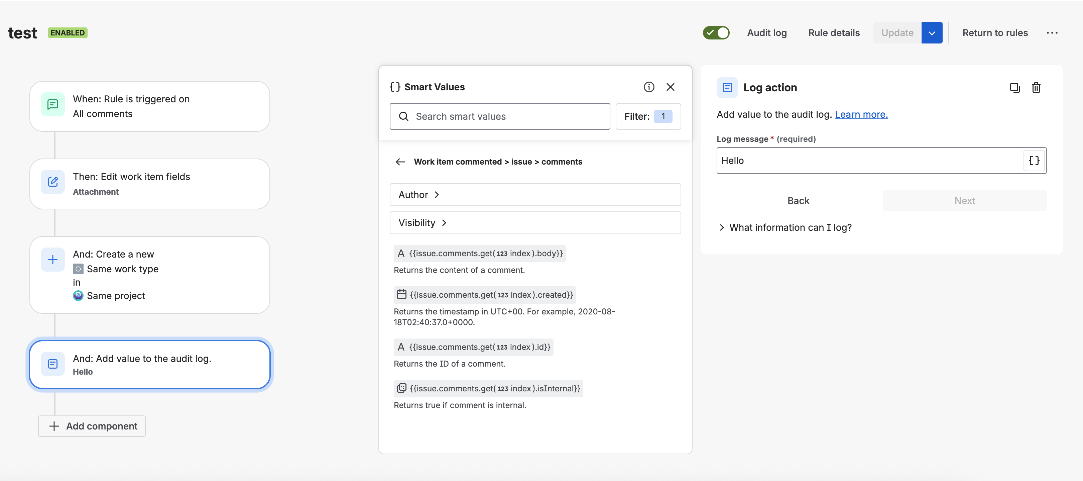Click the search magnifier in Smart Values
The width and height of the screenshot is (1083, 481).
point(404,116)
